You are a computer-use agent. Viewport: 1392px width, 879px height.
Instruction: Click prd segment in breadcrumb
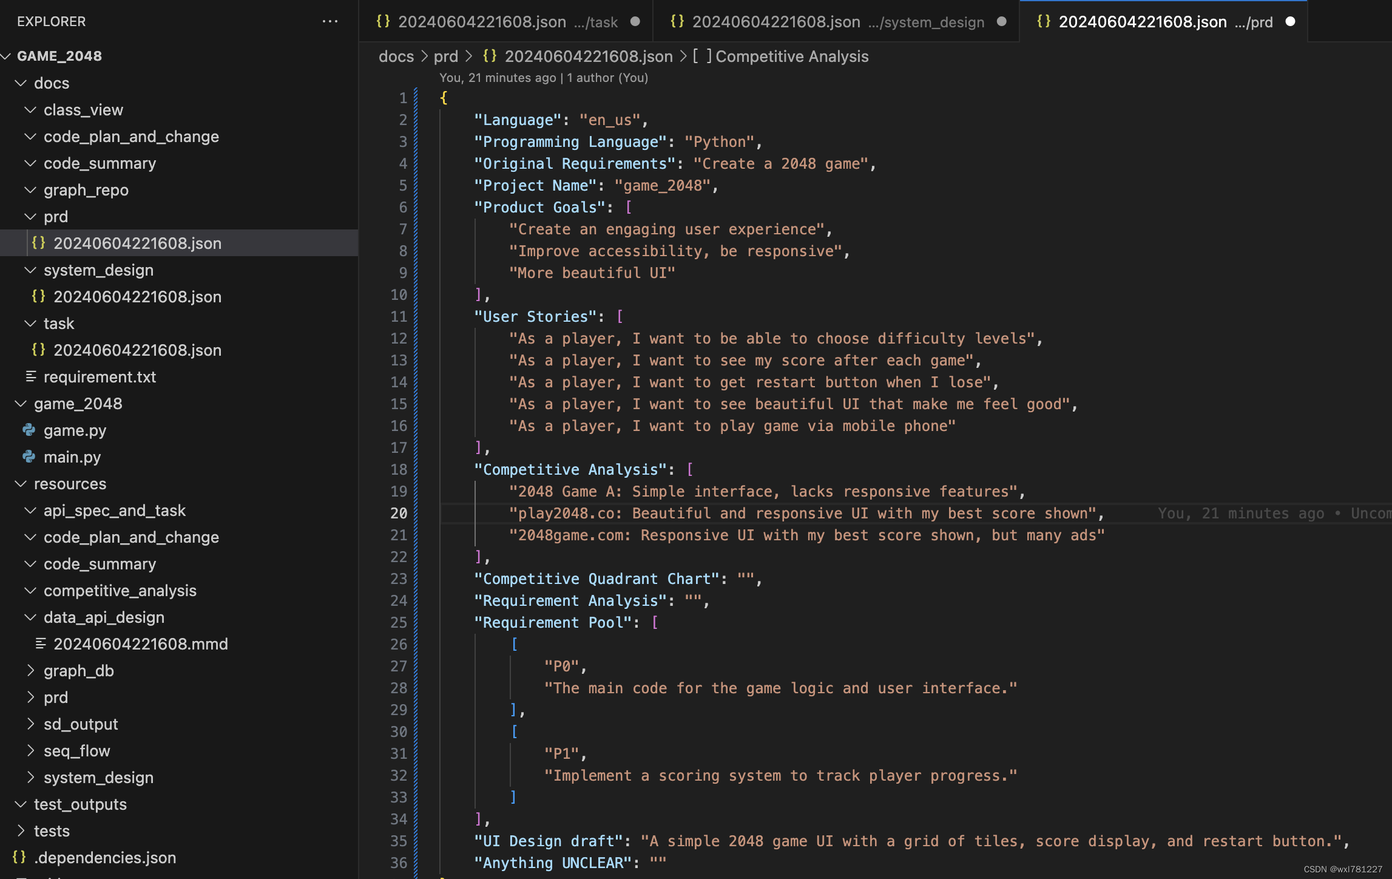[445, 56]
